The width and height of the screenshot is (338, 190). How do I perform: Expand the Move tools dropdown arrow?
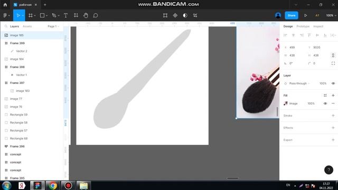[x=23, y=15]
